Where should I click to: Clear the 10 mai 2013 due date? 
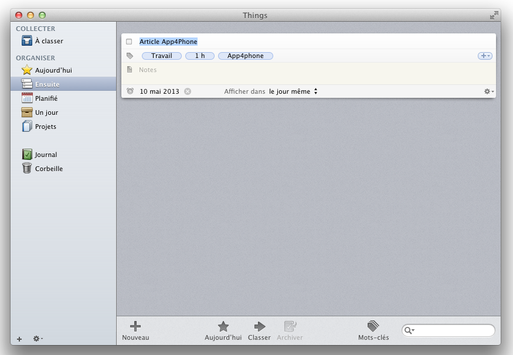pyautogui.click(x=188, y=91)
